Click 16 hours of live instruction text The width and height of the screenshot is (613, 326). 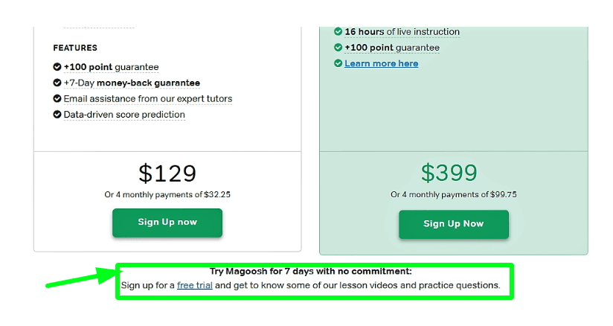coord(402,32)
